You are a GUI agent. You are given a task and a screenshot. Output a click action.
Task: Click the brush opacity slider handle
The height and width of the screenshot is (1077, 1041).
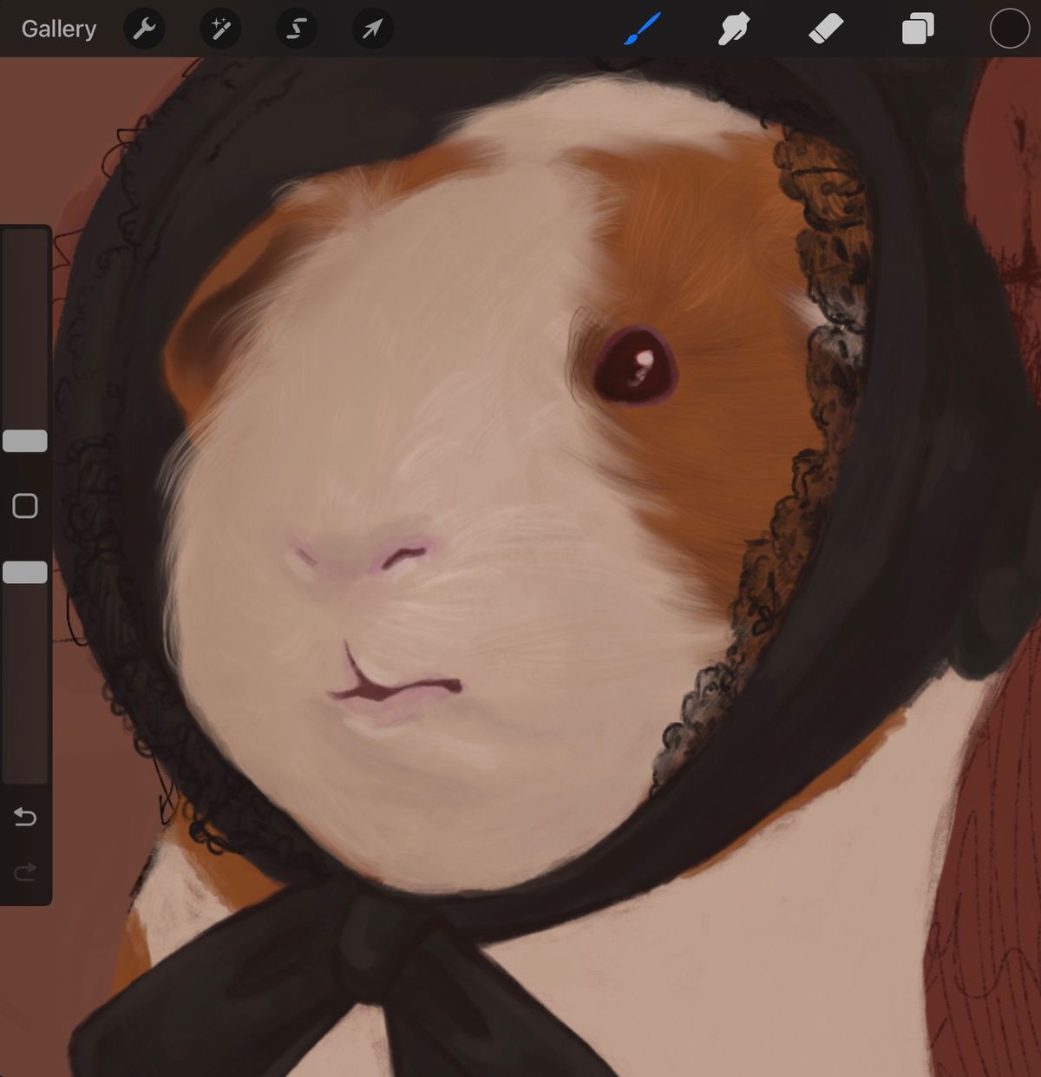pyautogui.click(x=25, y=572)
